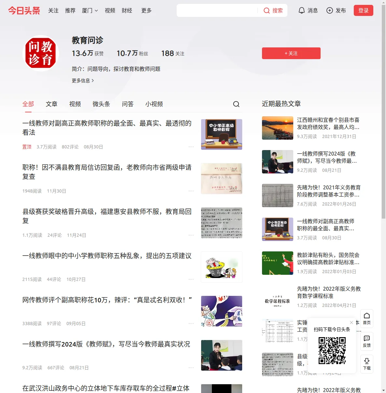Viewport: 386px width, 393px height.
Task: Open more options for the 09月05日 article
Action: pyautogui.click(x=191, y=323)
